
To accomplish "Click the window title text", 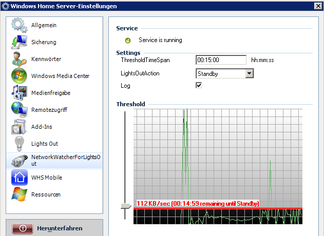I will 64,6.
